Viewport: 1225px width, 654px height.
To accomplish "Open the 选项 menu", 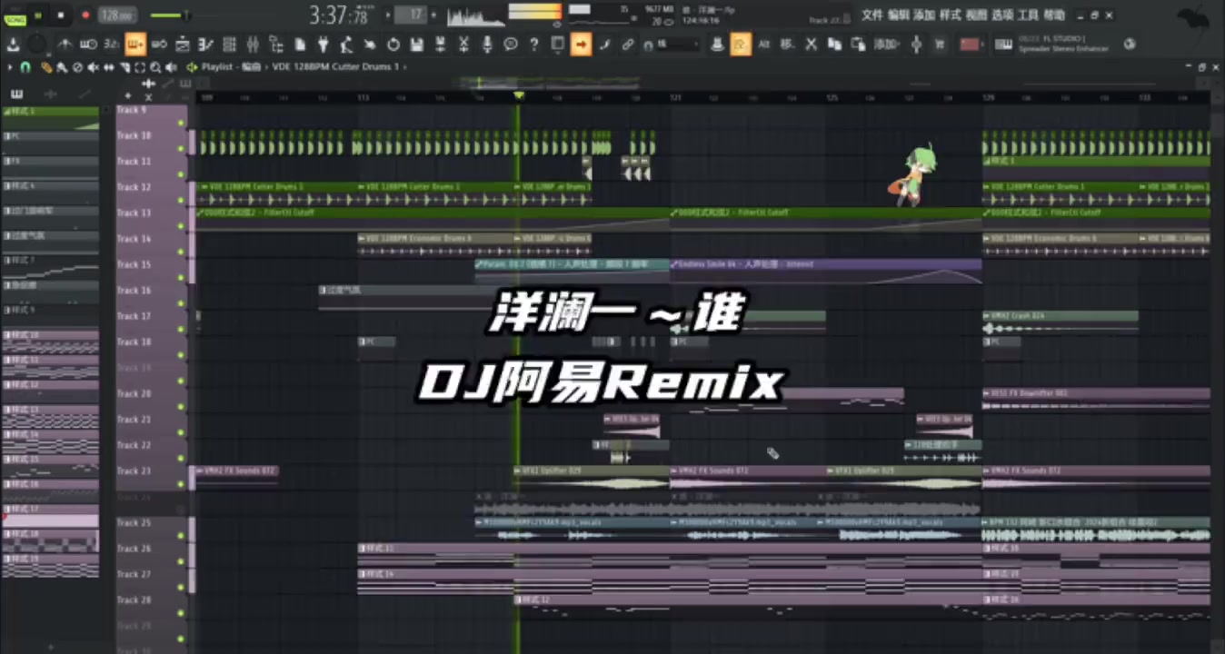I will point(1002,15).
